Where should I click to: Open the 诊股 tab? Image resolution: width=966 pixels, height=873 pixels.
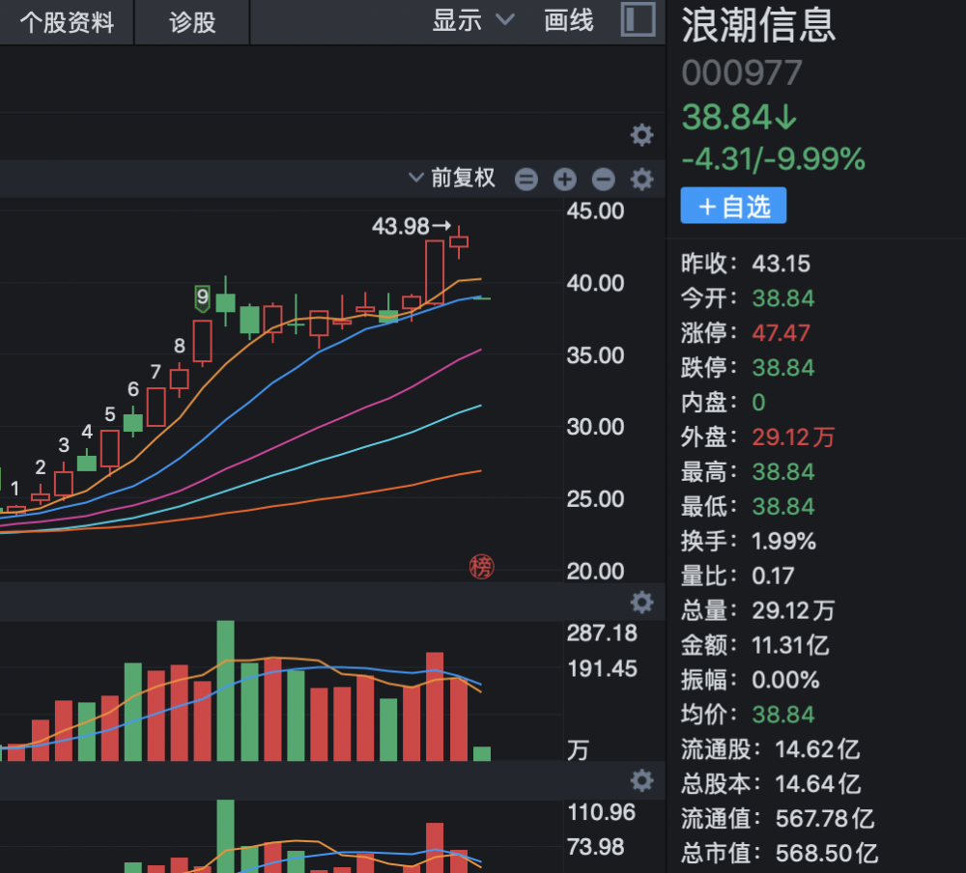192,22
